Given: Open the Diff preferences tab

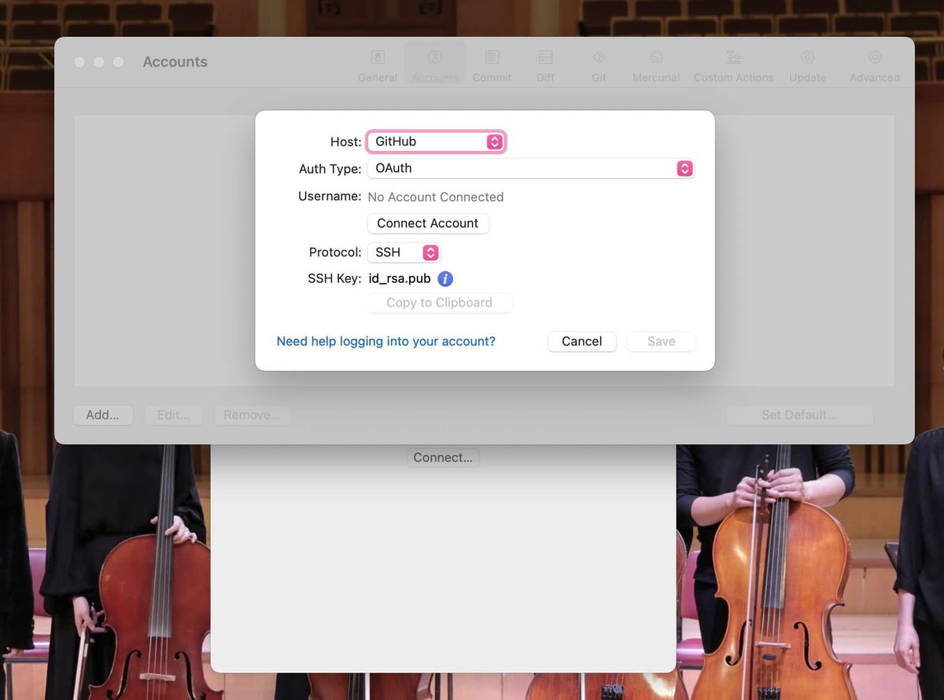Looking at the screenshot, I should tap(545, 65).
